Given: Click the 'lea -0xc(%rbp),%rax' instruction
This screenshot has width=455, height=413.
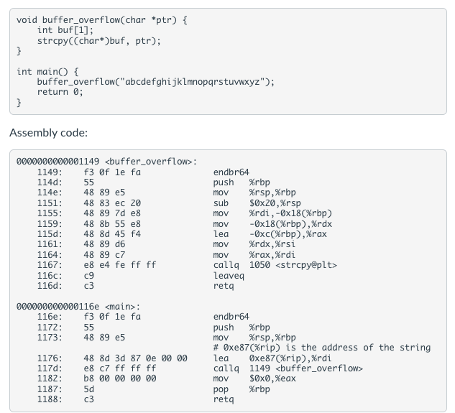Looking at the screenshot, I should (270, 234).
